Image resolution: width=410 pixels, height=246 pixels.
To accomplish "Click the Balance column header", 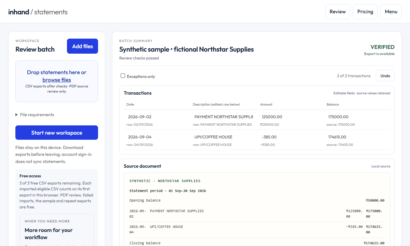I will pyautogui.click(x=333, y=105).
